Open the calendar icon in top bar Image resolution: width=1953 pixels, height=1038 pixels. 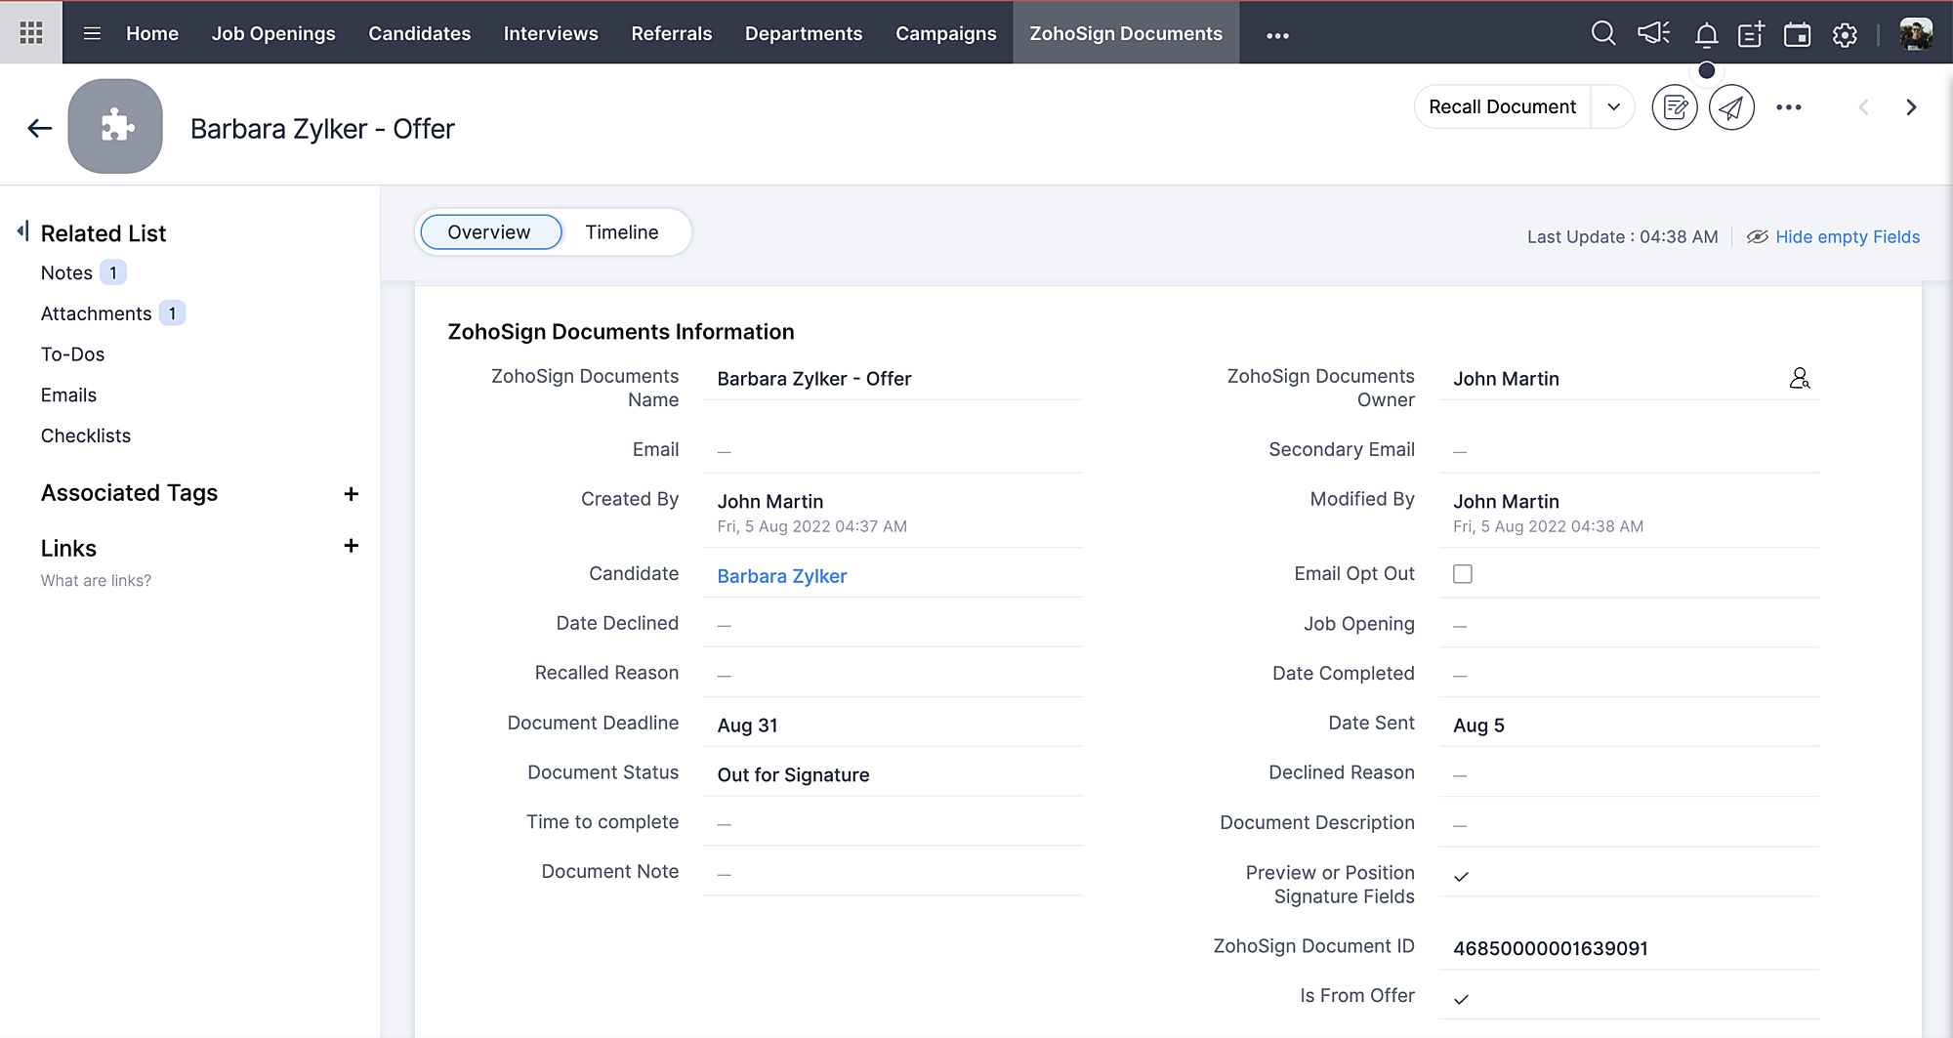(1797, 35)
